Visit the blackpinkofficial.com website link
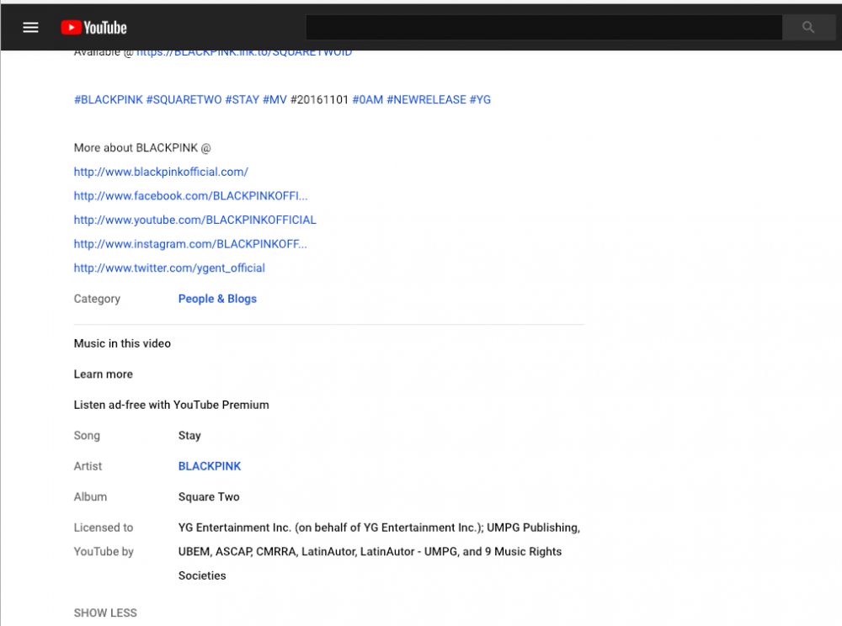842x626 pixels. click(x=161, y=172)
